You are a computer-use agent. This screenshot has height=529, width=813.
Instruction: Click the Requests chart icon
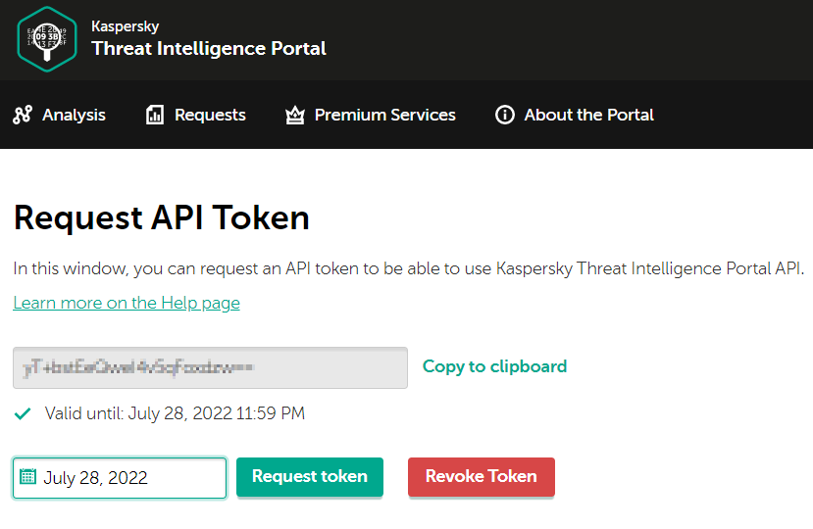(x=155, y=115)
